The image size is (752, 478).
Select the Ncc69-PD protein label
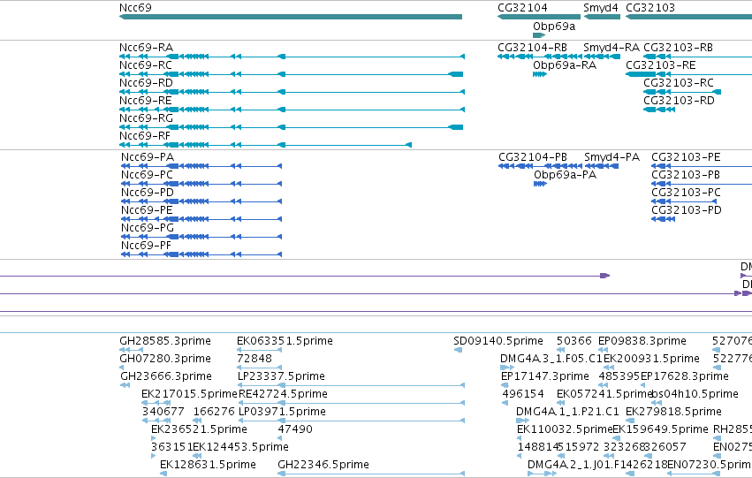(x=148, y=193)
